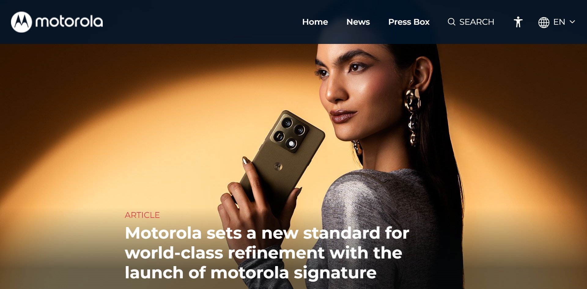
Task: Click the globe language icon
Action: [544, 22]
